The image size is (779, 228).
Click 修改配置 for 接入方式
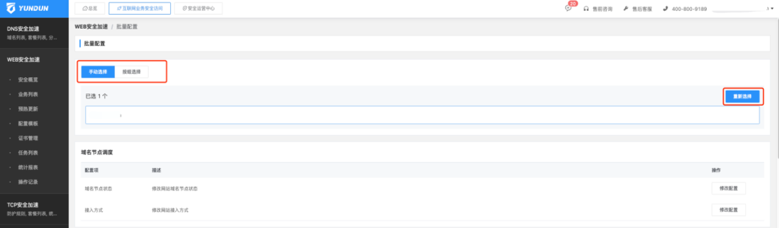point(728,210)
